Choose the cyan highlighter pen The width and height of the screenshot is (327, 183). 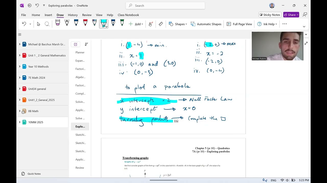coord(103,23)
